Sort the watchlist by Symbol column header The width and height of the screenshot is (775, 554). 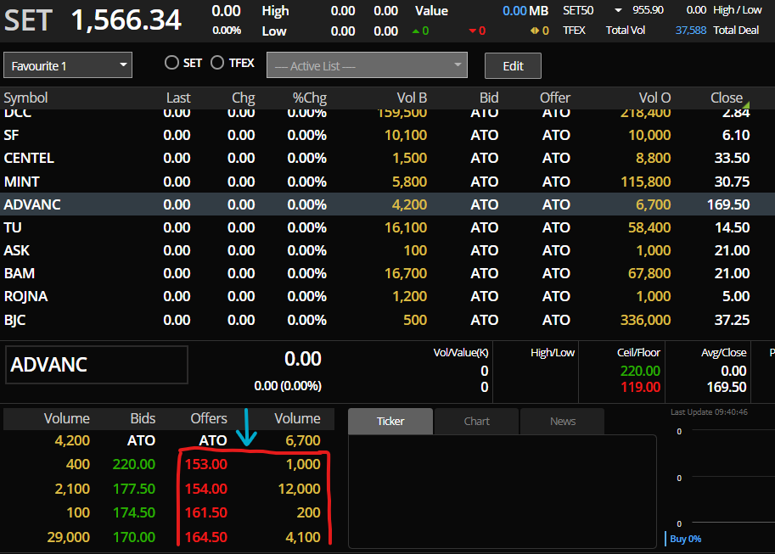[26, 98]
